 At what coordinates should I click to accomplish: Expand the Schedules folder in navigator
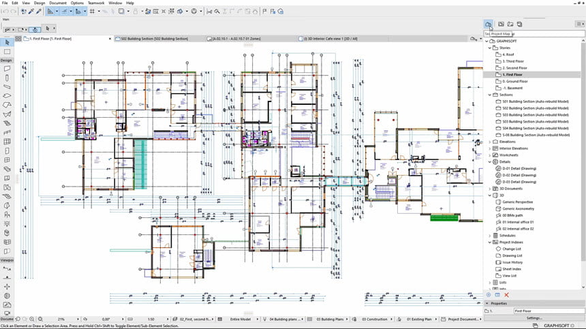coord(489,235)
